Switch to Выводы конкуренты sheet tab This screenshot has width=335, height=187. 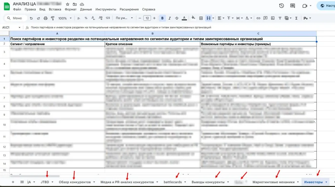208,182
